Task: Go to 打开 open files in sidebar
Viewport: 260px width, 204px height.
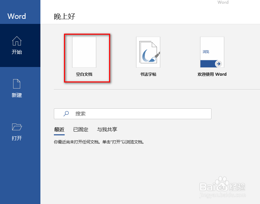Action: point(17,132)
